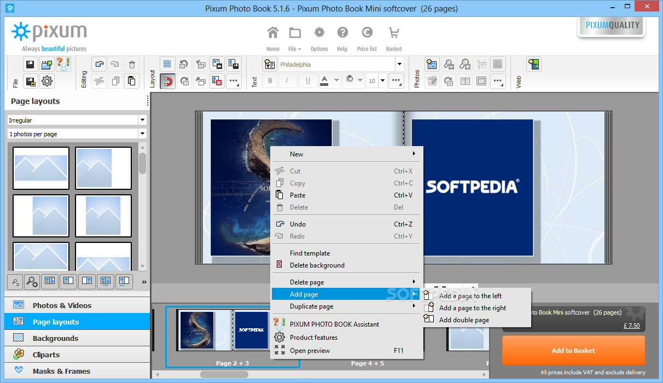Select Add a page to the left
The image size is (663, 383).
click(476, 296)
